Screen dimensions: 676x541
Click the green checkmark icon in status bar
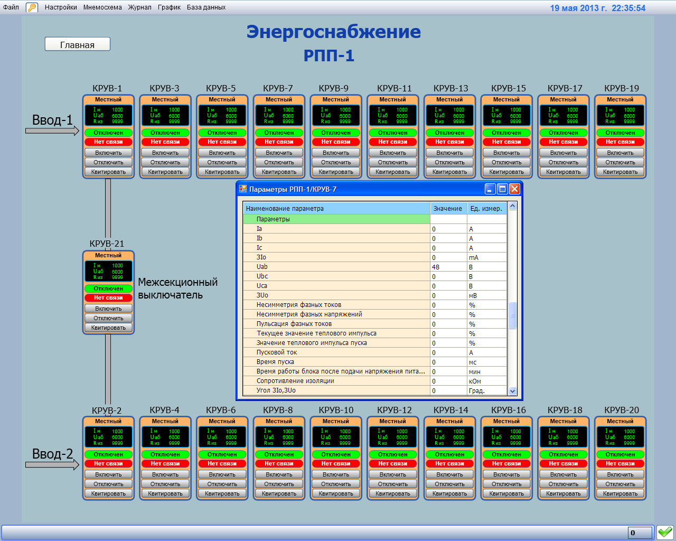tap(665, 532)
